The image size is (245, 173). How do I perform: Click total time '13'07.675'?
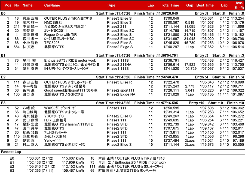(x=171, y=129)
